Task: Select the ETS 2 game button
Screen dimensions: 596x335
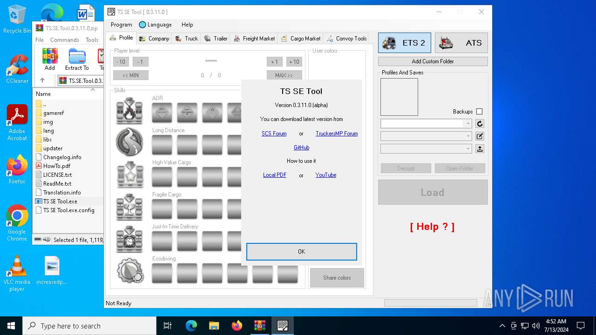Action: (x=405, y=43)
